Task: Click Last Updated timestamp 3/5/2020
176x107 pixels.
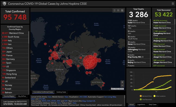Action: pyautogui.click(x=15, y=104)
